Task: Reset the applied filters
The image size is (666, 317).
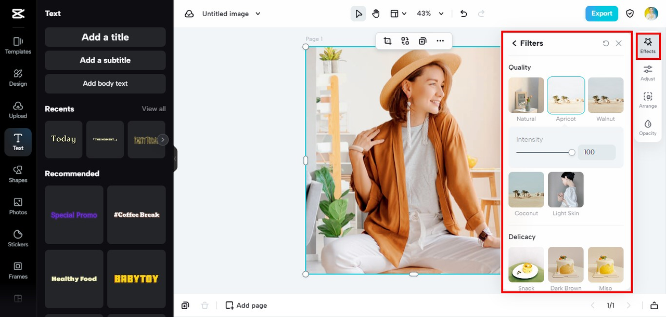Action: 606,44
